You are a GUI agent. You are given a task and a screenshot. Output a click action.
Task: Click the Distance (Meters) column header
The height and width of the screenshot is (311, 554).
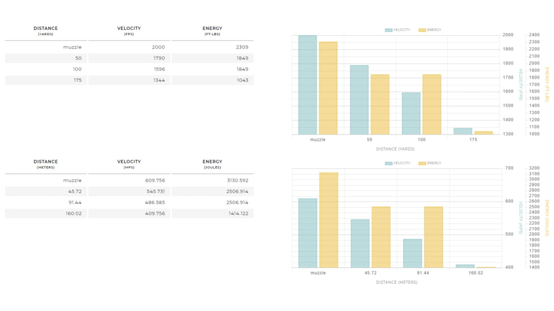45,164
